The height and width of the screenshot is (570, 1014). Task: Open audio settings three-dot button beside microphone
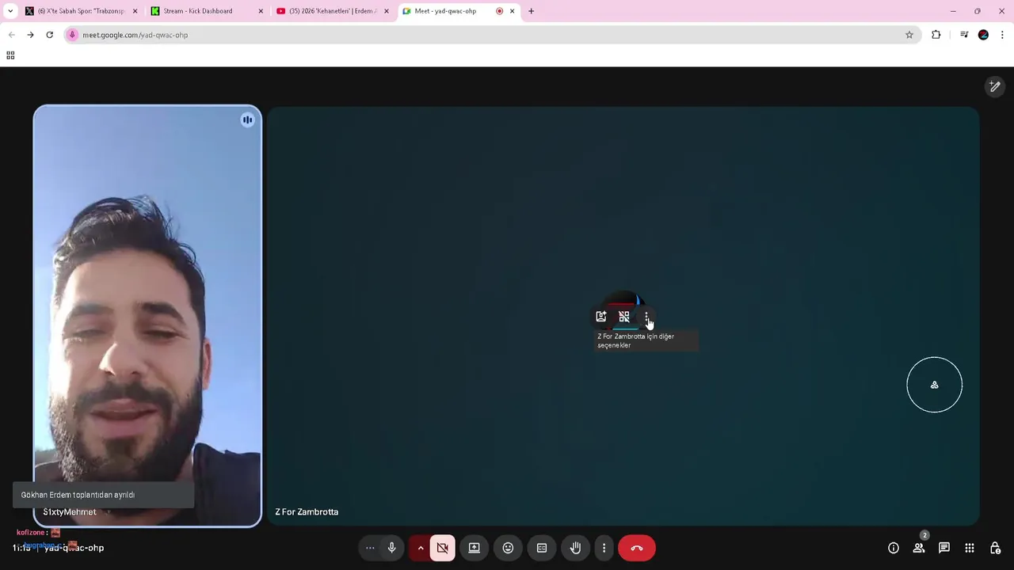pos(370,548)
